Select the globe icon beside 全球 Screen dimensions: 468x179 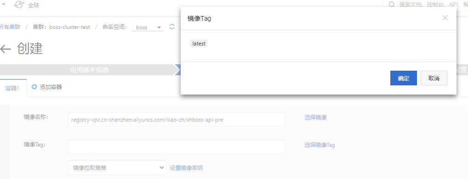pos(19,5)
